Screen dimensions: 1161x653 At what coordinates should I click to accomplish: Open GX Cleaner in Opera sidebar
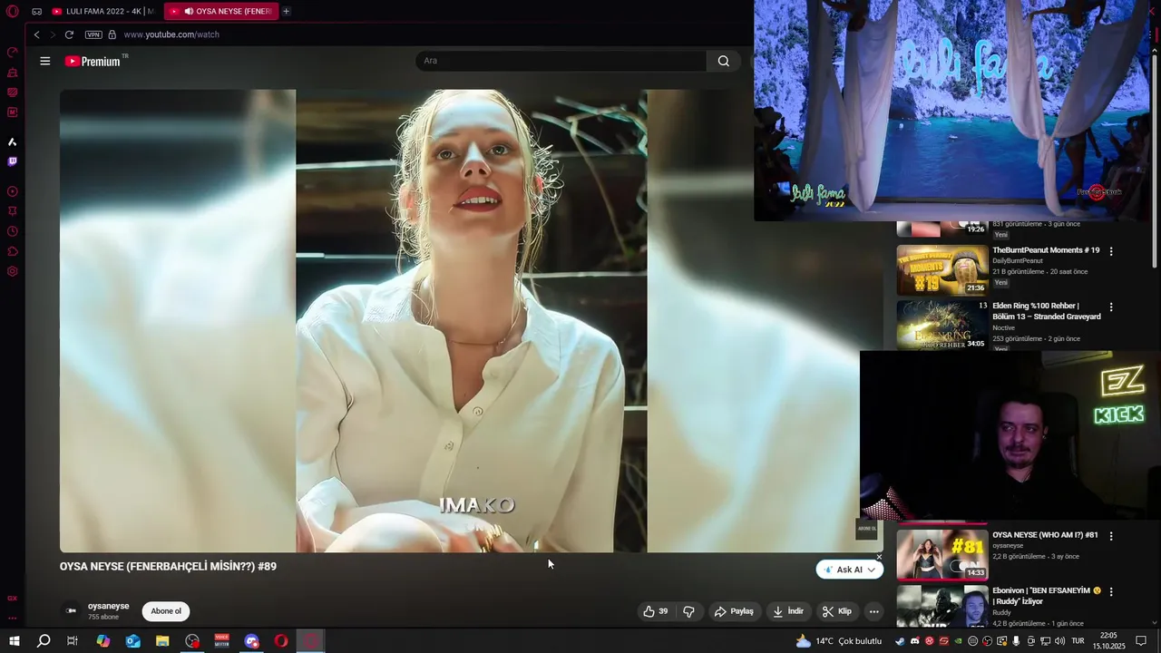click(13, 73)
